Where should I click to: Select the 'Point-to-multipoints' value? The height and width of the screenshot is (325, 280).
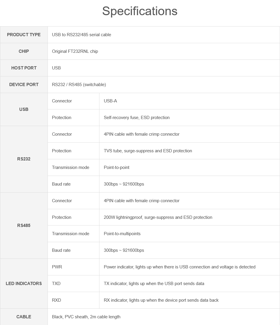coord(122,234)
